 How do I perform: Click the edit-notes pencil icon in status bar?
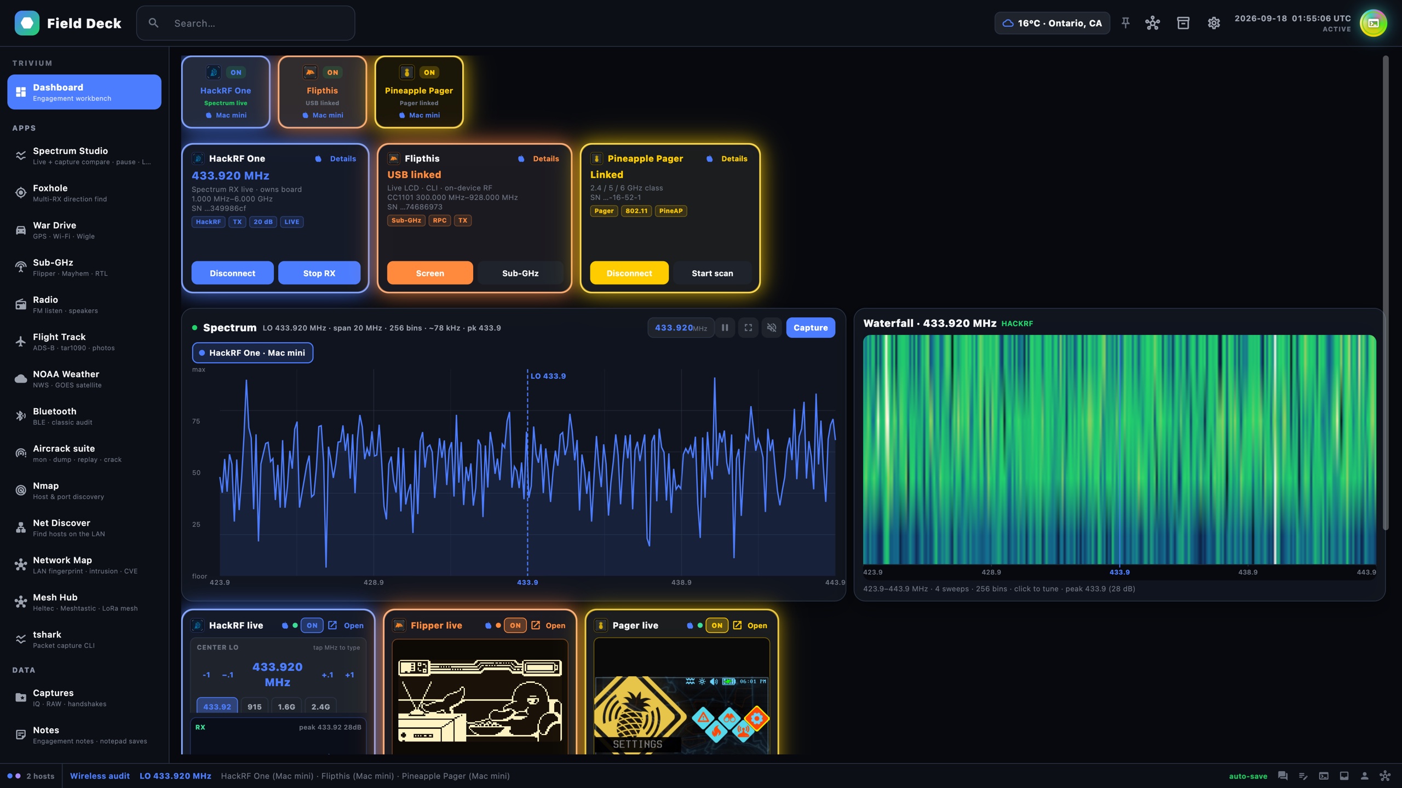point(1303,775)
